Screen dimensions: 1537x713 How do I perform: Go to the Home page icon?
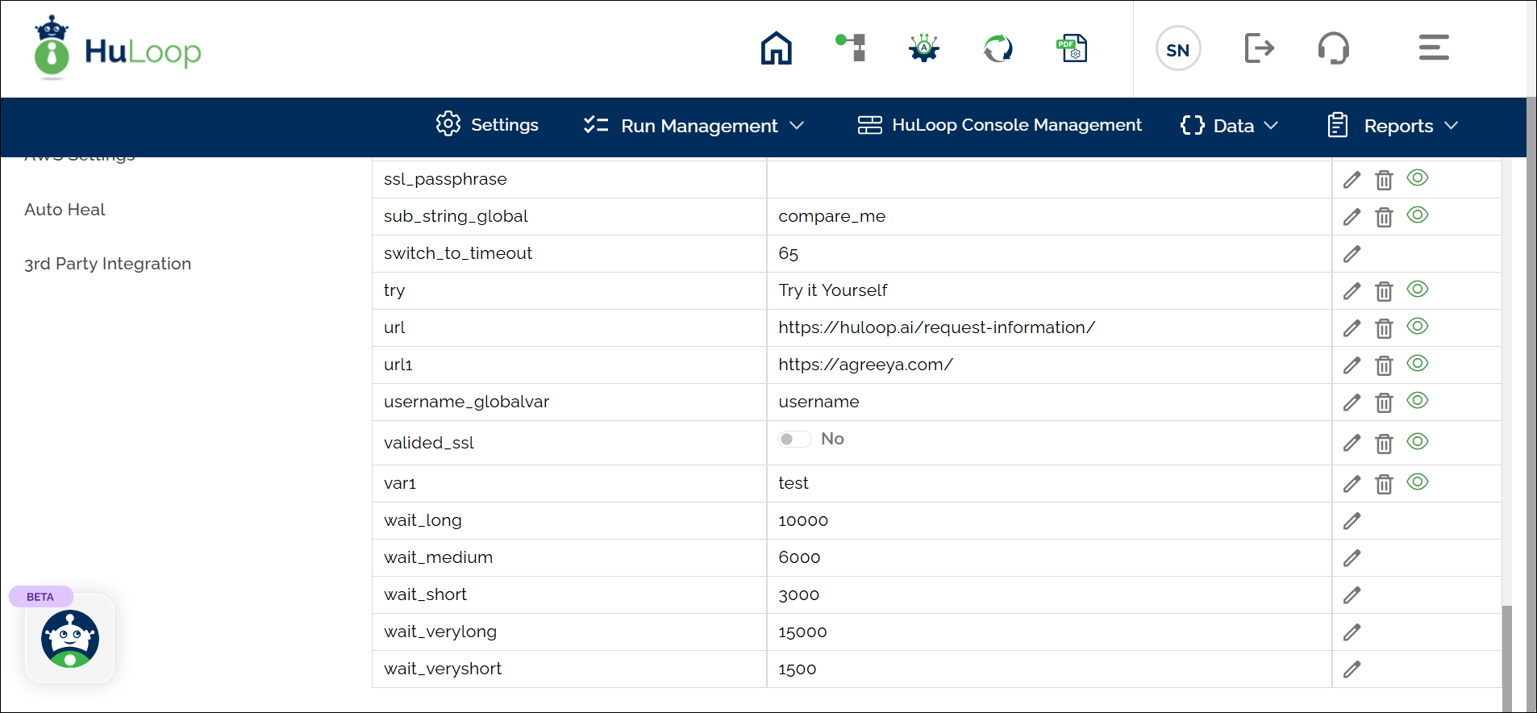(x=776, y=48)
